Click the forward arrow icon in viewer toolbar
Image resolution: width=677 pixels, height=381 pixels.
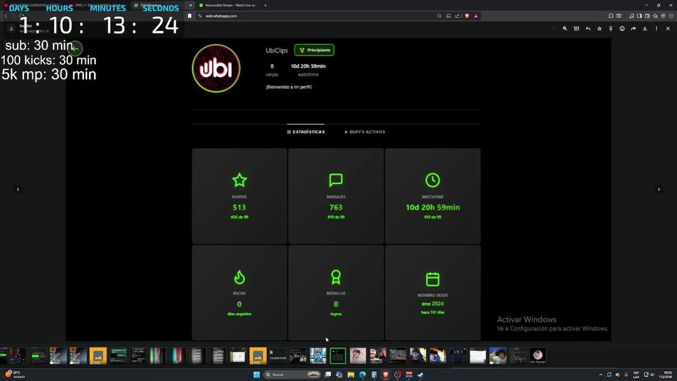pyautogui.click(x=633, y=29)
